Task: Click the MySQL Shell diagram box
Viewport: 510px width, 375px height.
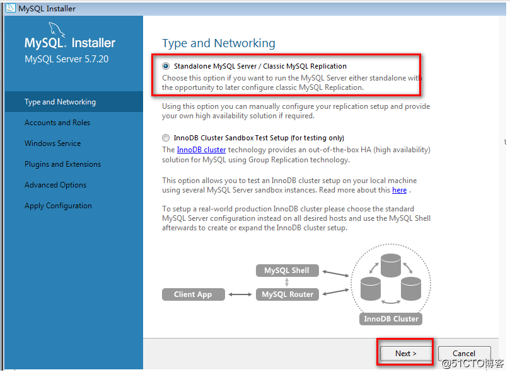Action: tap(287, 271)
